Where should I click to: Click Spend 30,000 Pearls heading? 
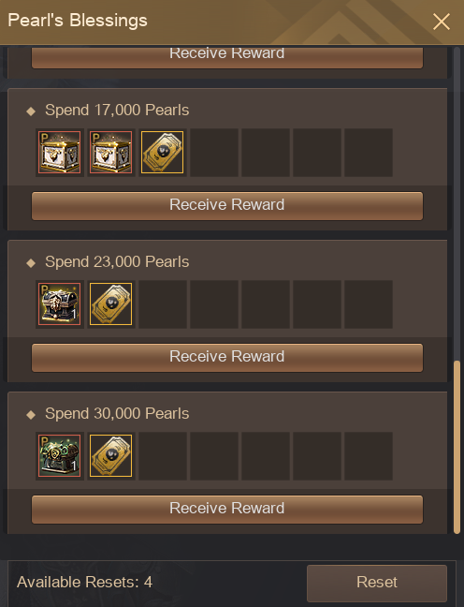coord(117,413)
